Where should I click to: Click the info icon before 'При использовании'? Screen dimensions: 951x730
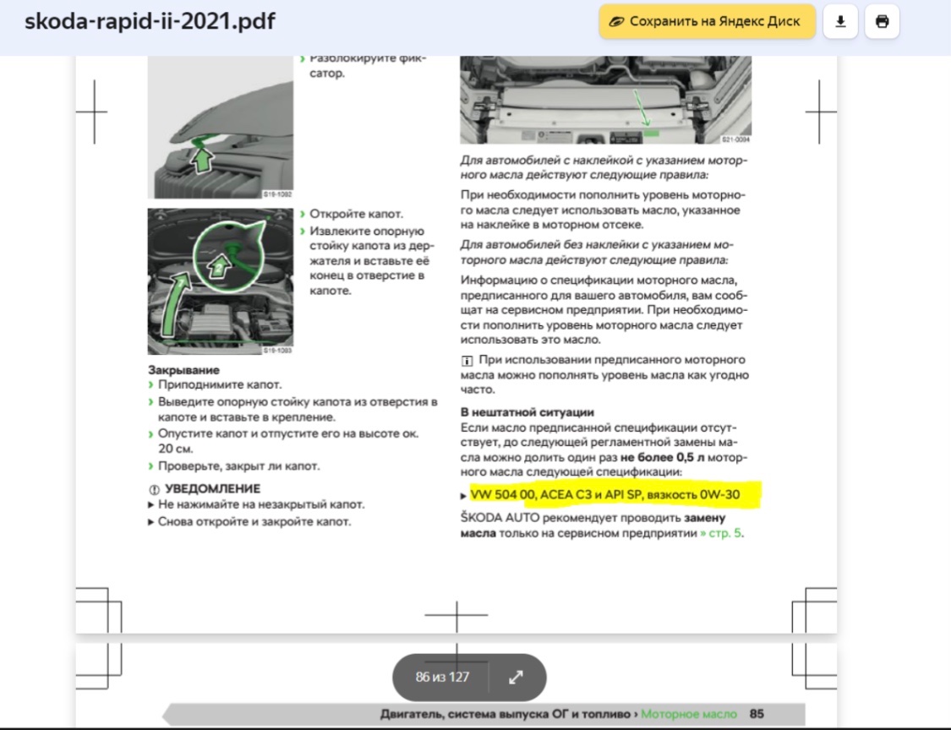[x=467, y=361]
